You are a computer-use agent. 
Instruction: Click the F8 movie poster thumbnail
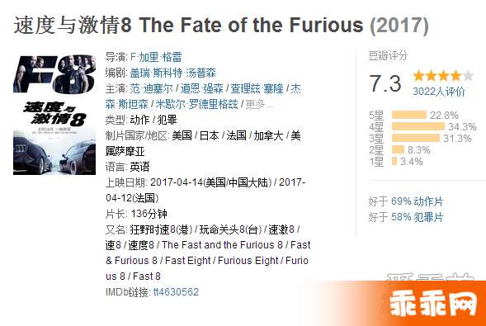54,115
